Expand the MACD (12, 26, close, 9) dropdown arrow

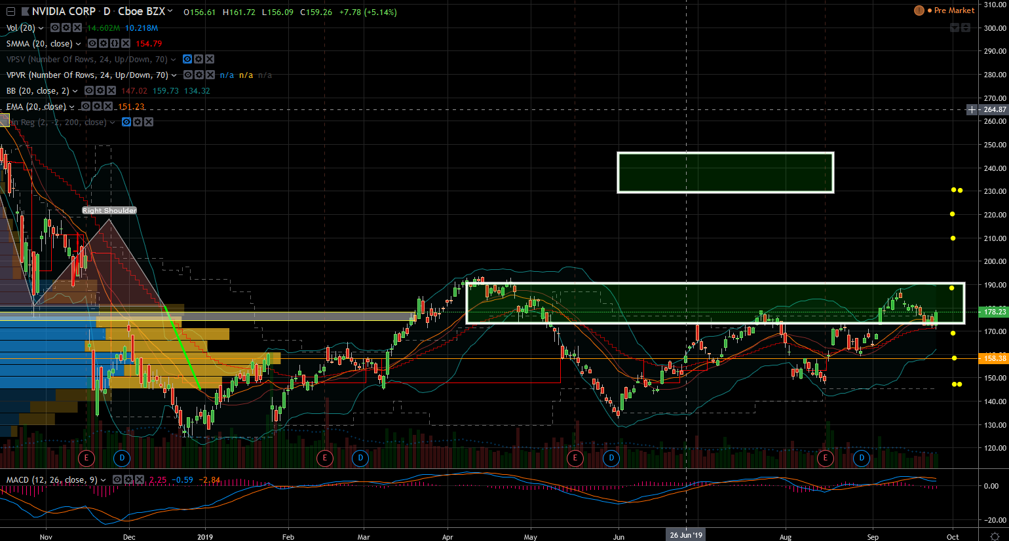[104, 480]
